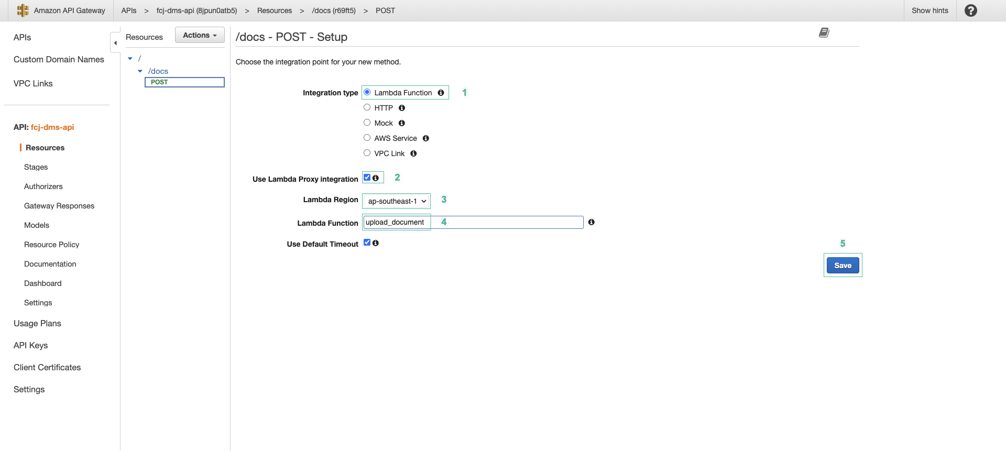Open API Keys in sidebar
This screenshot has height=452, width=1006.
coord(30,345)
